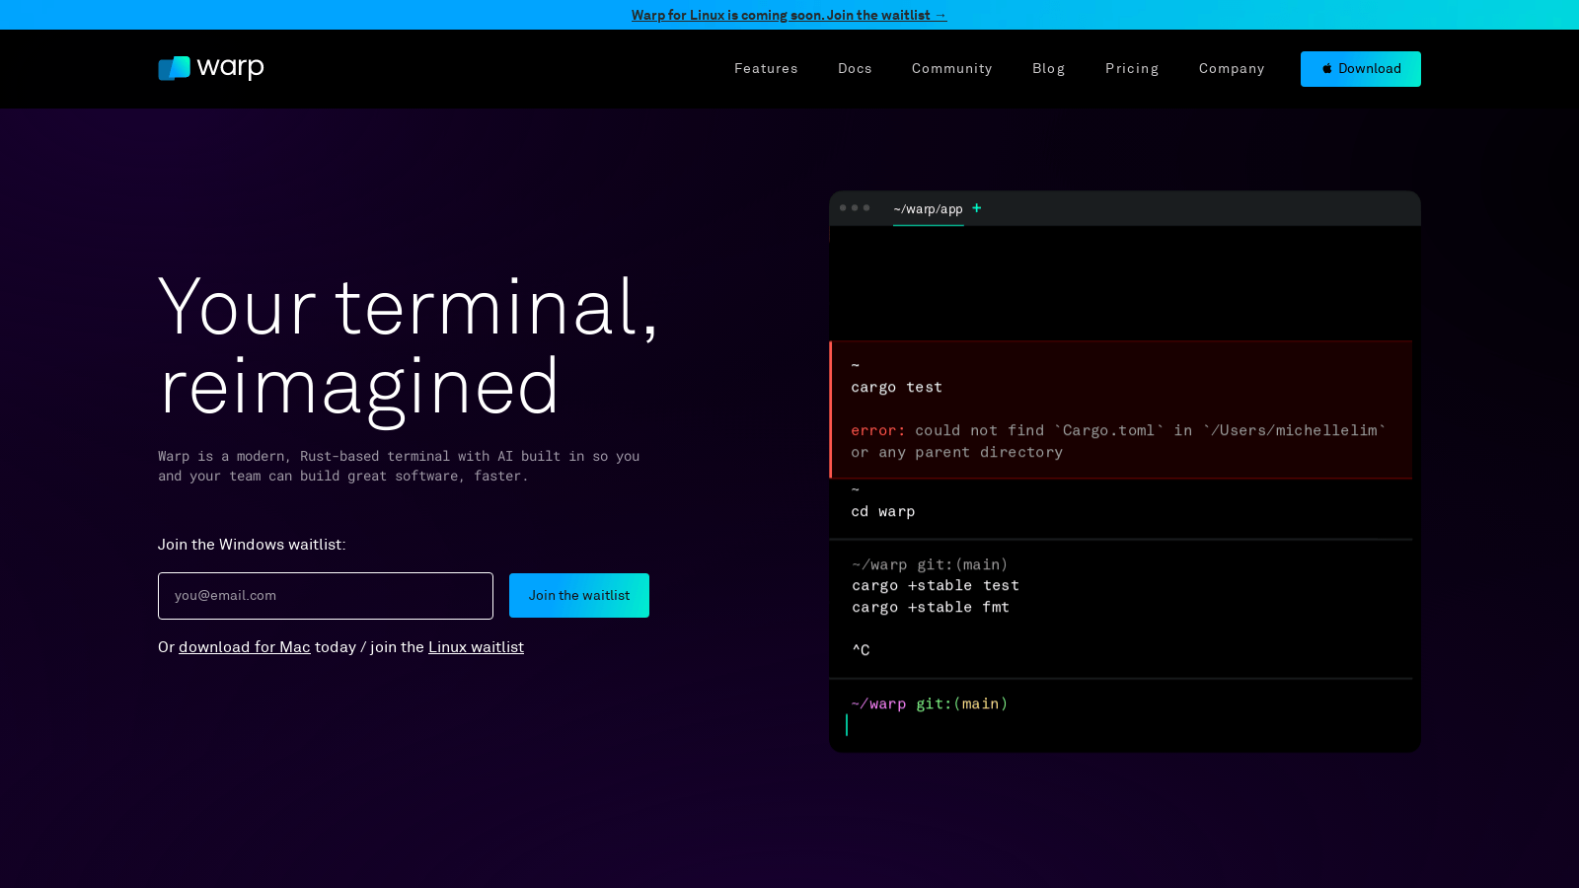Follow the download for Mac link
Image resolution: width=1579 pixels, height=888 pixels.
point(245,647)
